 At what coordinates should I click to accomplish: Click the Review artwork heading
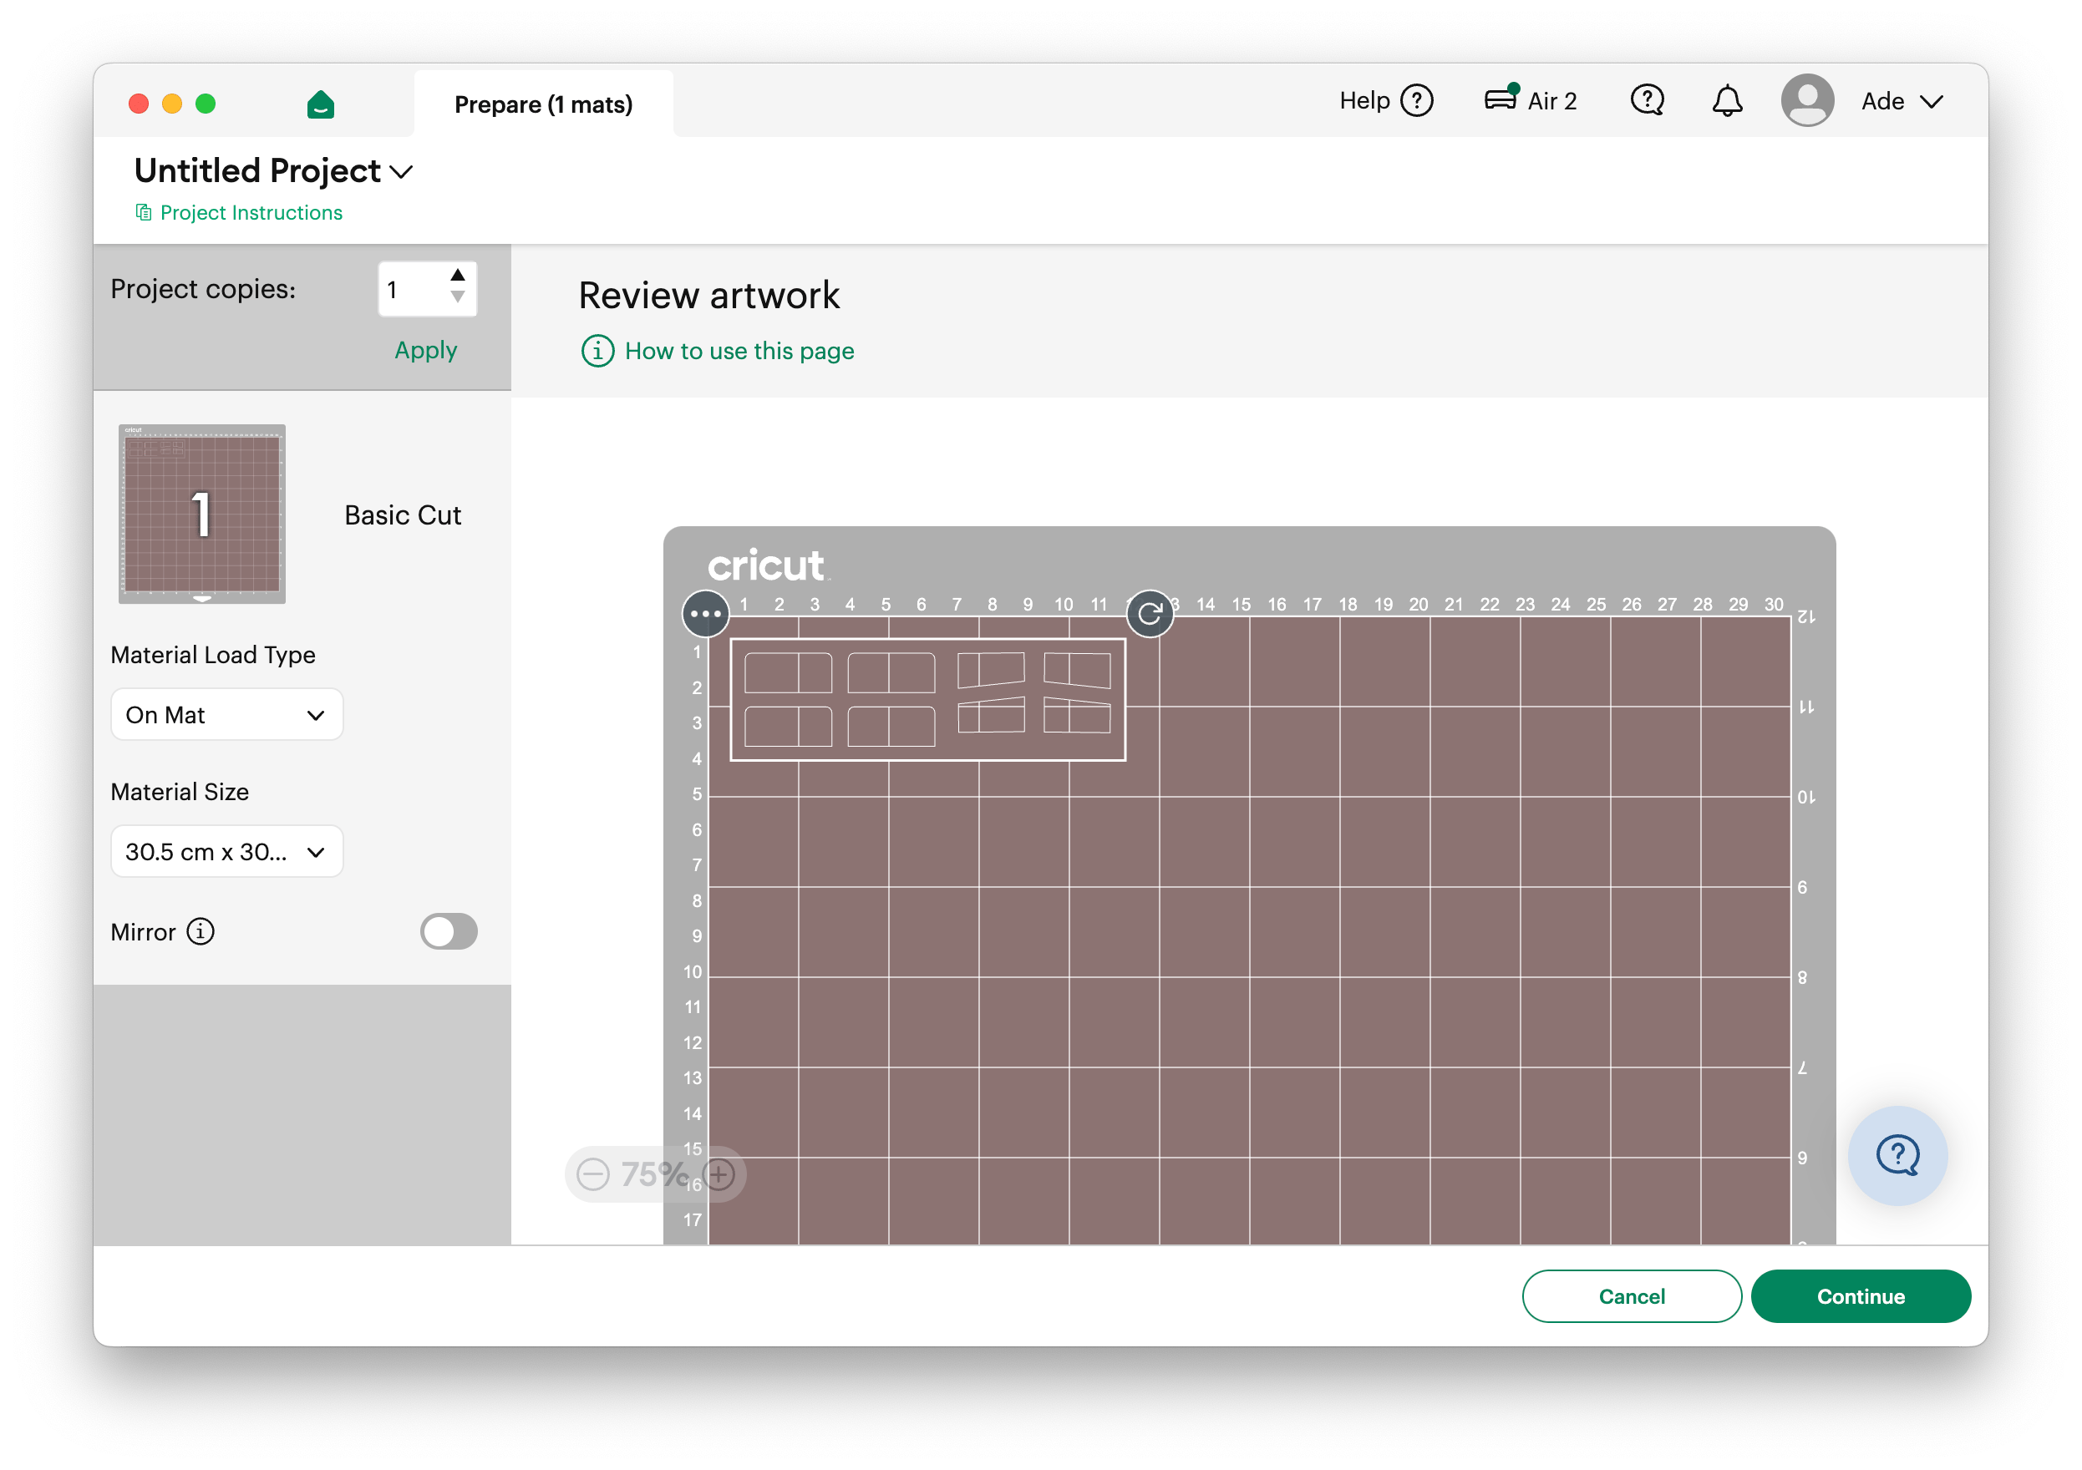[x=709, y=297]
